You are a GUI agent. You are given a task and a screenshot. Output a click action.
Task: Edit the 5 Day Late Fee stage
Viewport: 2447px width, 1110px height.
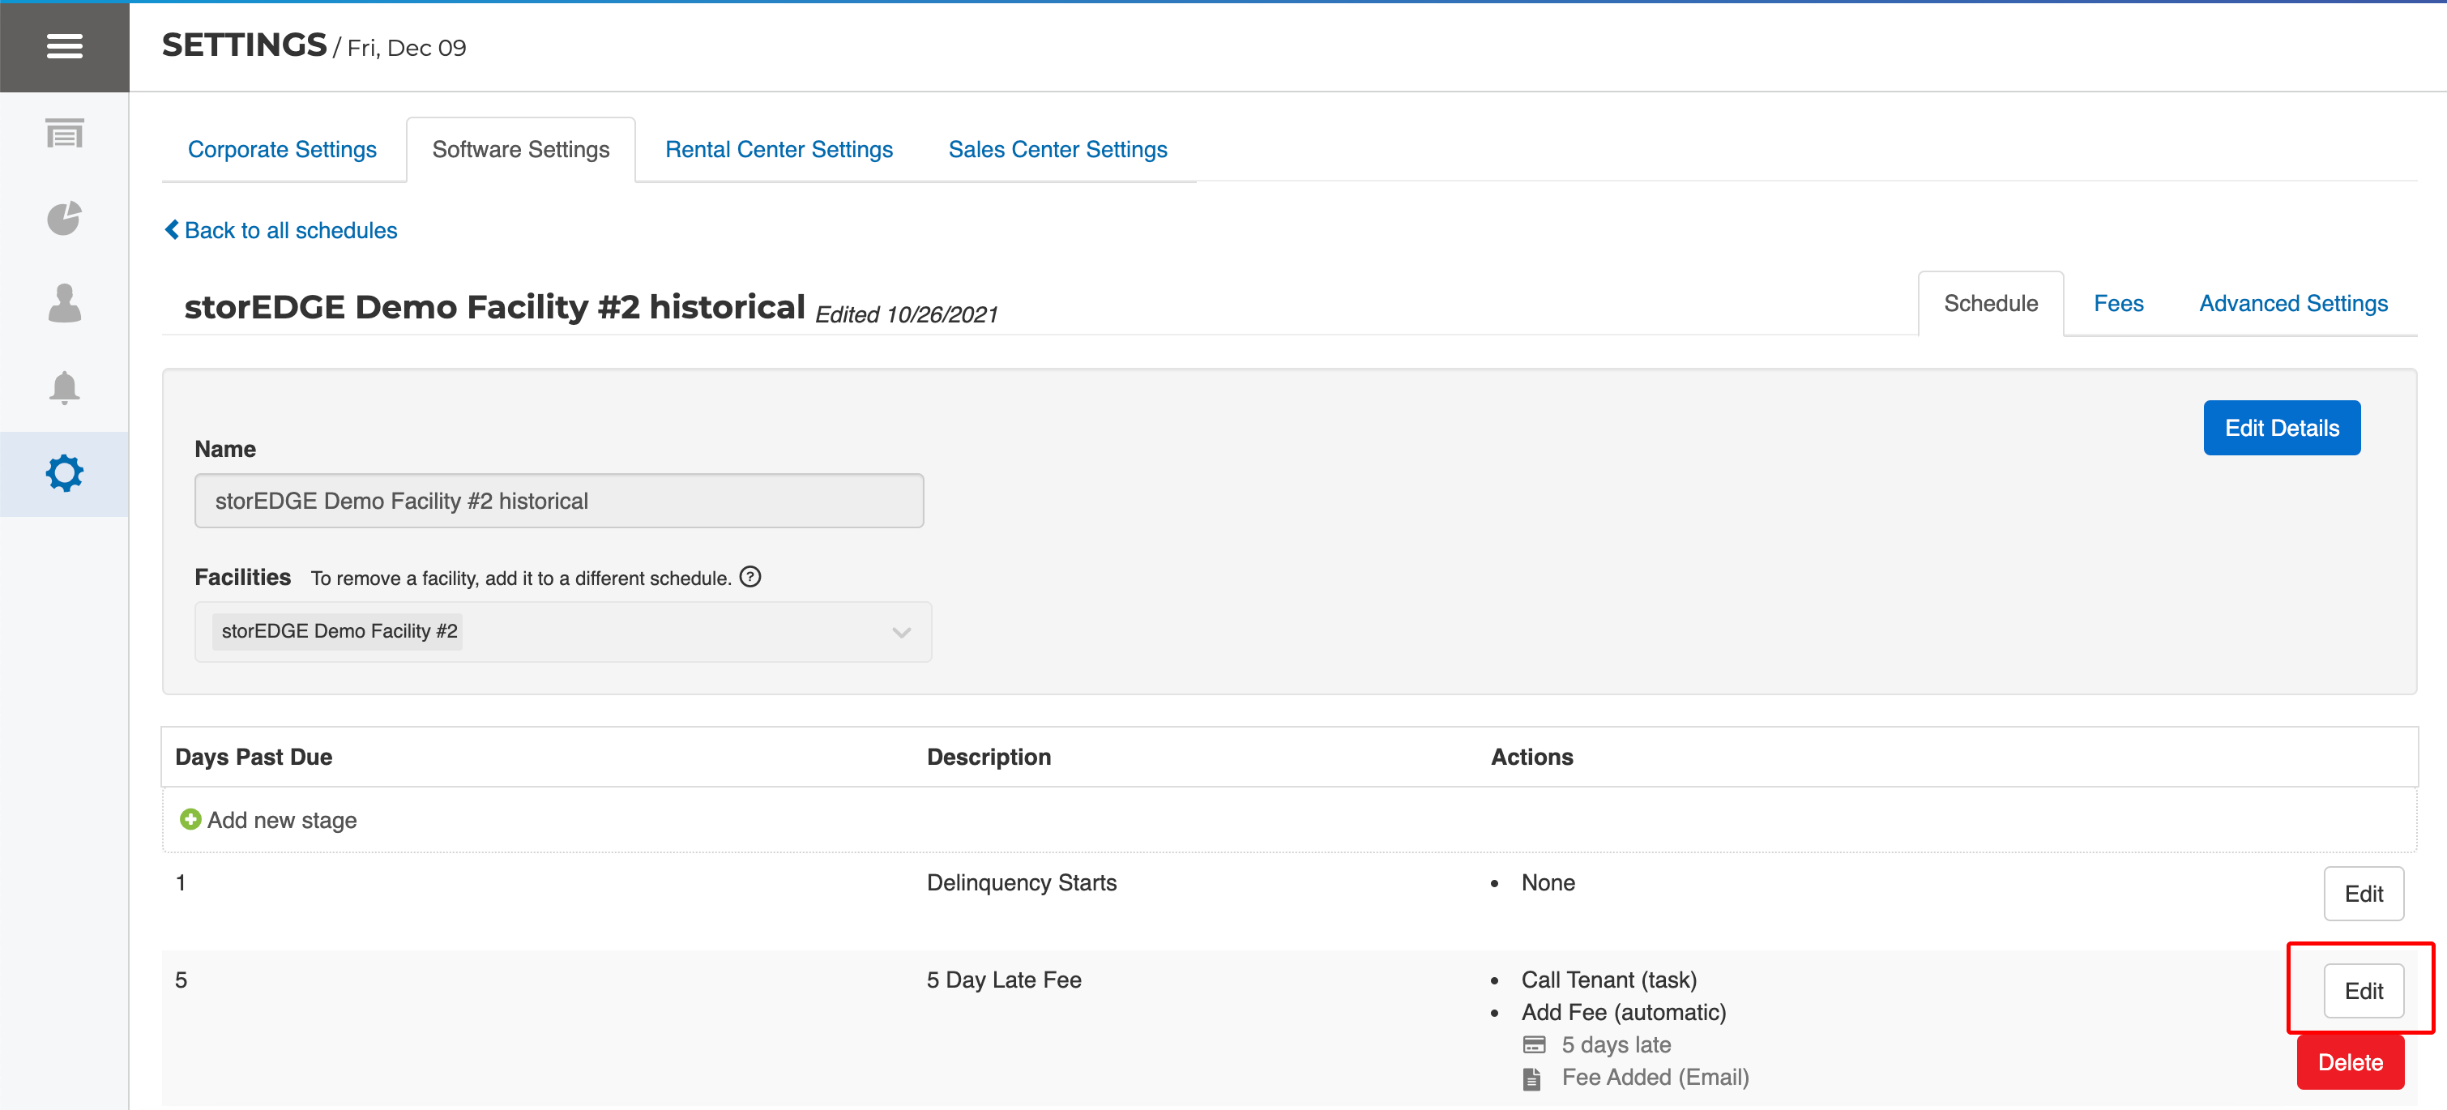tap(2364, 990)
